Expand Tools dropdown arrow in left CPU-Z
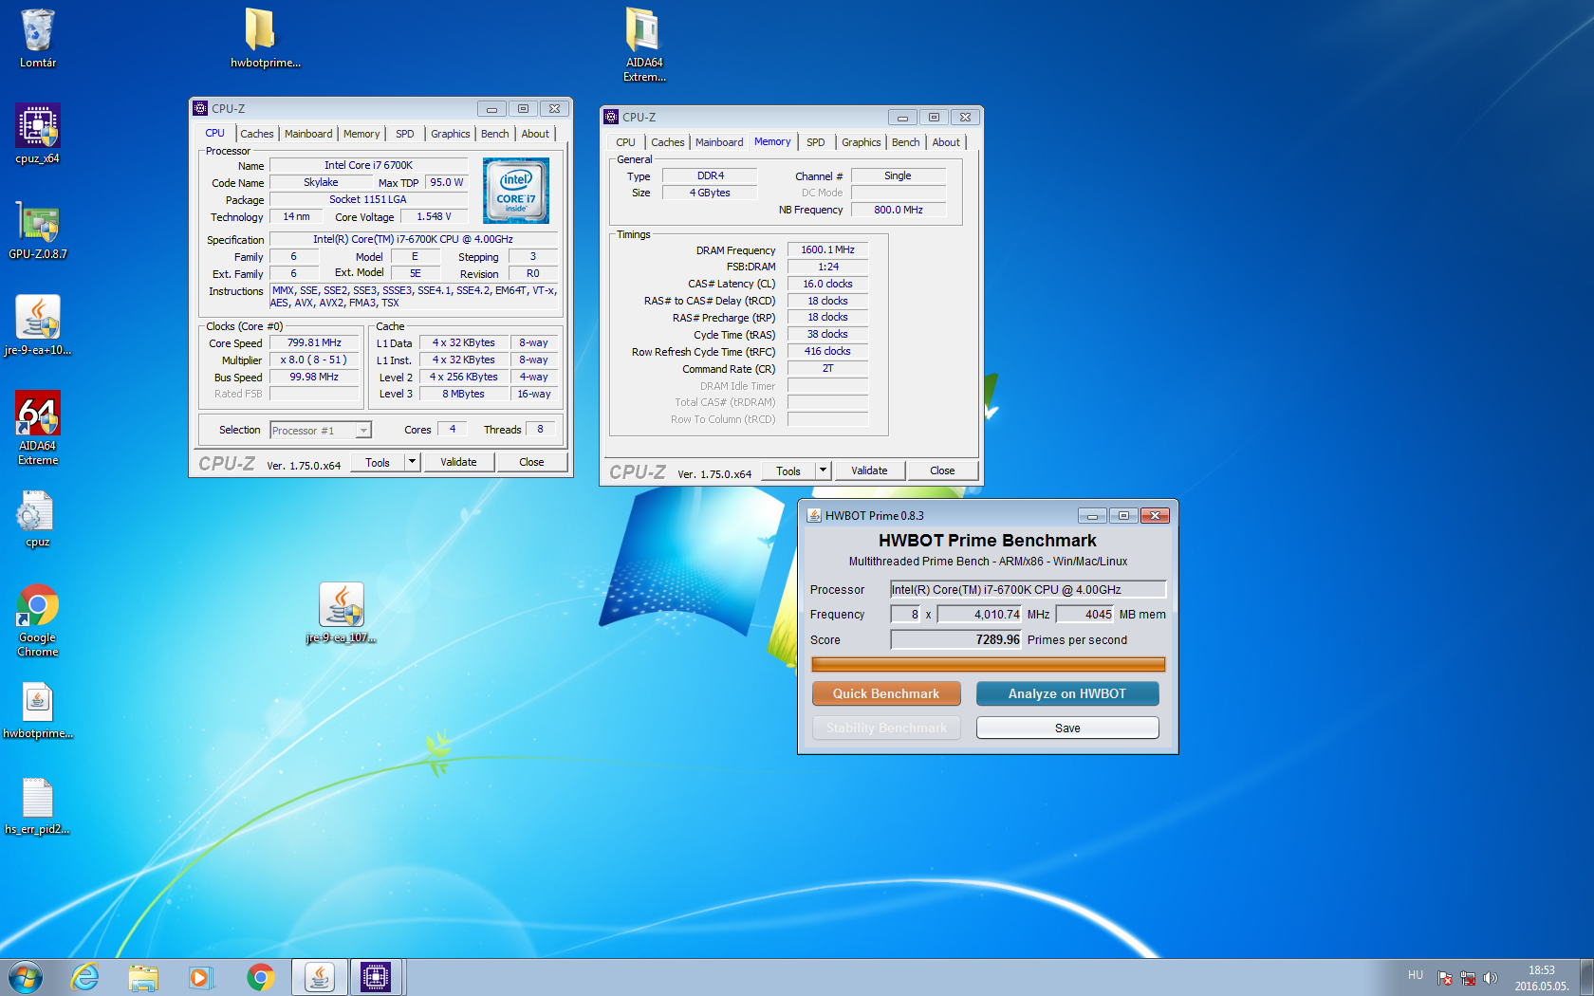Viewport: 1594px width, 996px height. point(412,462)
